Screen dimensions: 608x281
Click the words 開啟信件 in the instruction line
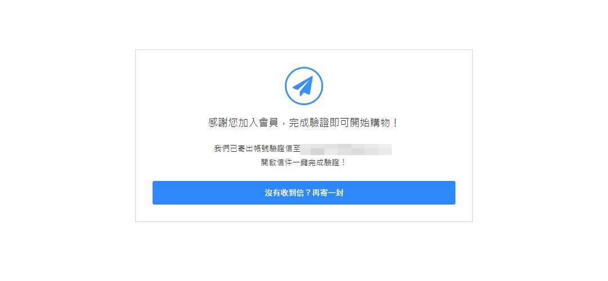276,163
